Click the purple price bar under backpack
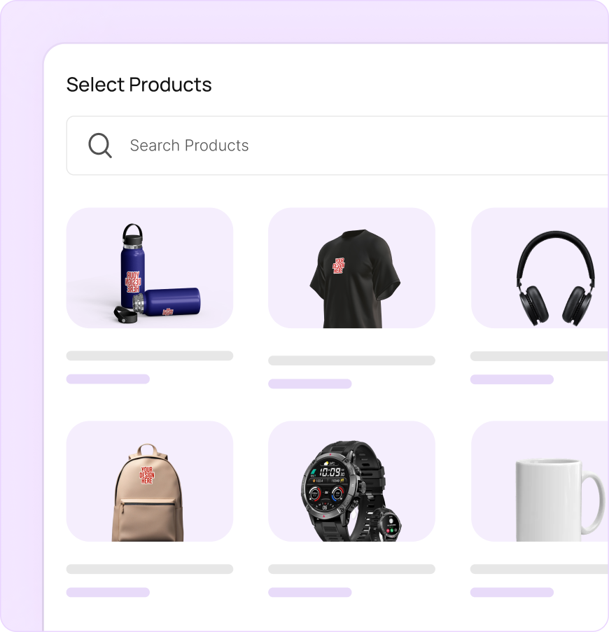609x632 pixels. (108, 592)
